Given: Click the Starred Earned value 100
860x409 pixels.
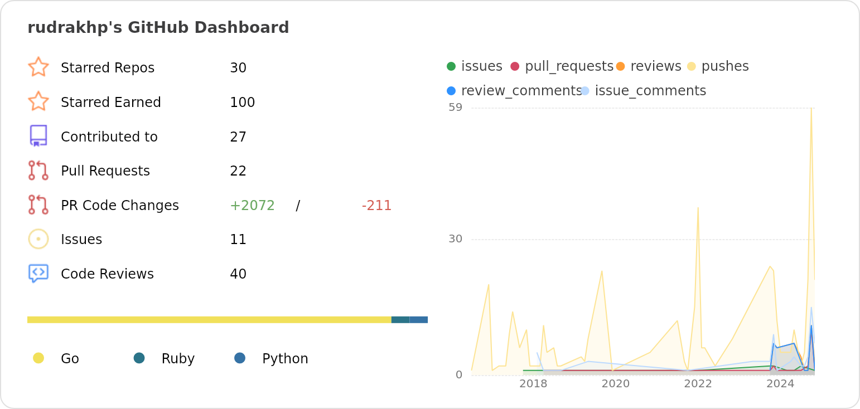Looking at the screenshot, I should [x=243, y=103].
